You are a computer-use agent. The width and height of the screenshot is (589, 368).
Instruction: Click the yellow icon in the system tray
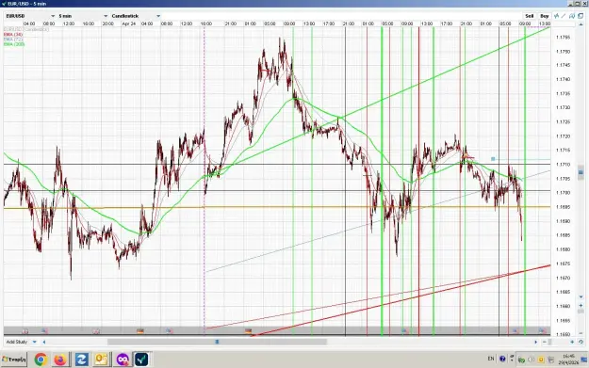point(541,360)
